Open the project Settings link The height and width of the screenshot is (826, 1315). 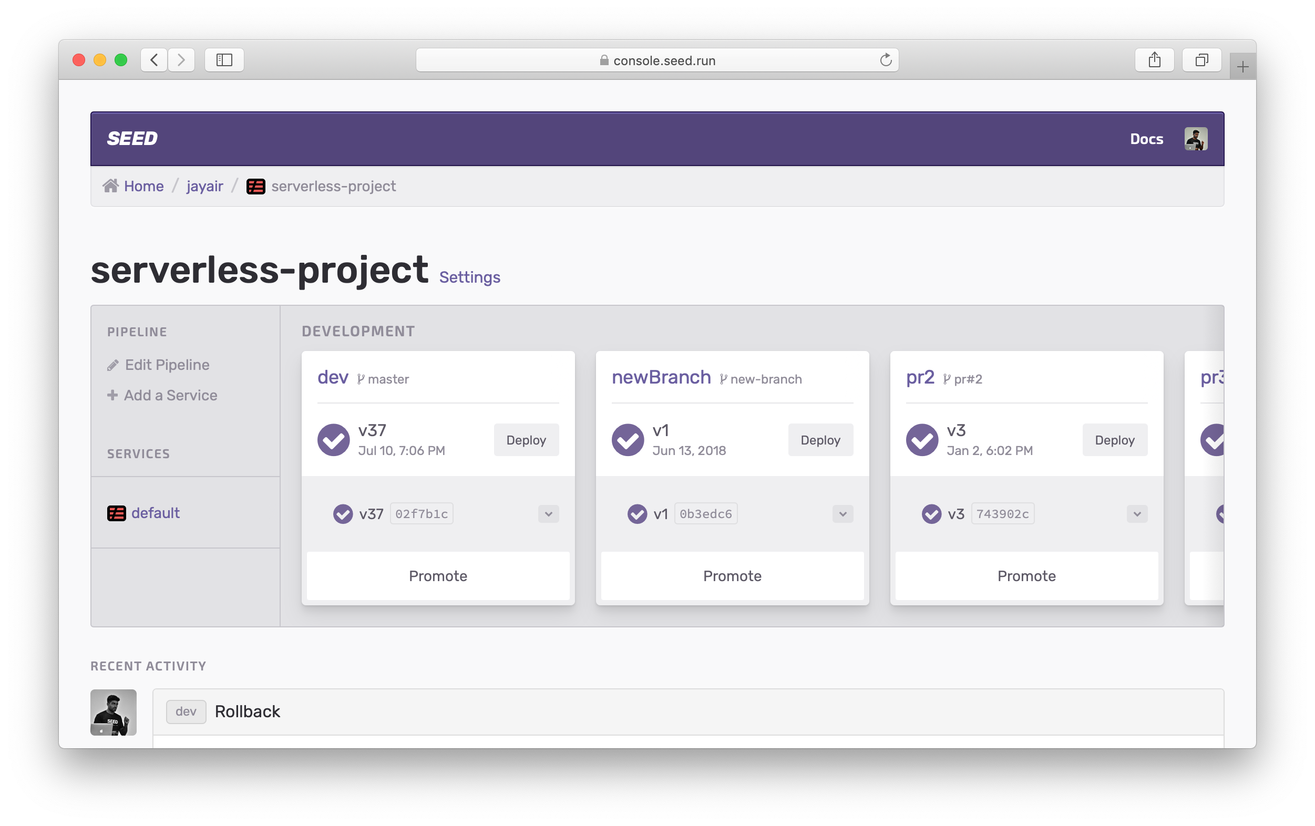pyautogui.click(x=469, y=277)
